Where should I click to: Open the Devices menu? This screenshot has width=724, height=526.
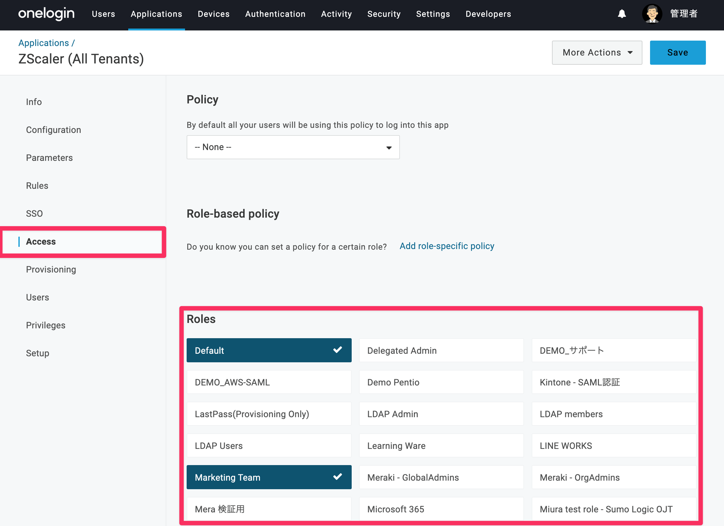[x=214, y=14]
